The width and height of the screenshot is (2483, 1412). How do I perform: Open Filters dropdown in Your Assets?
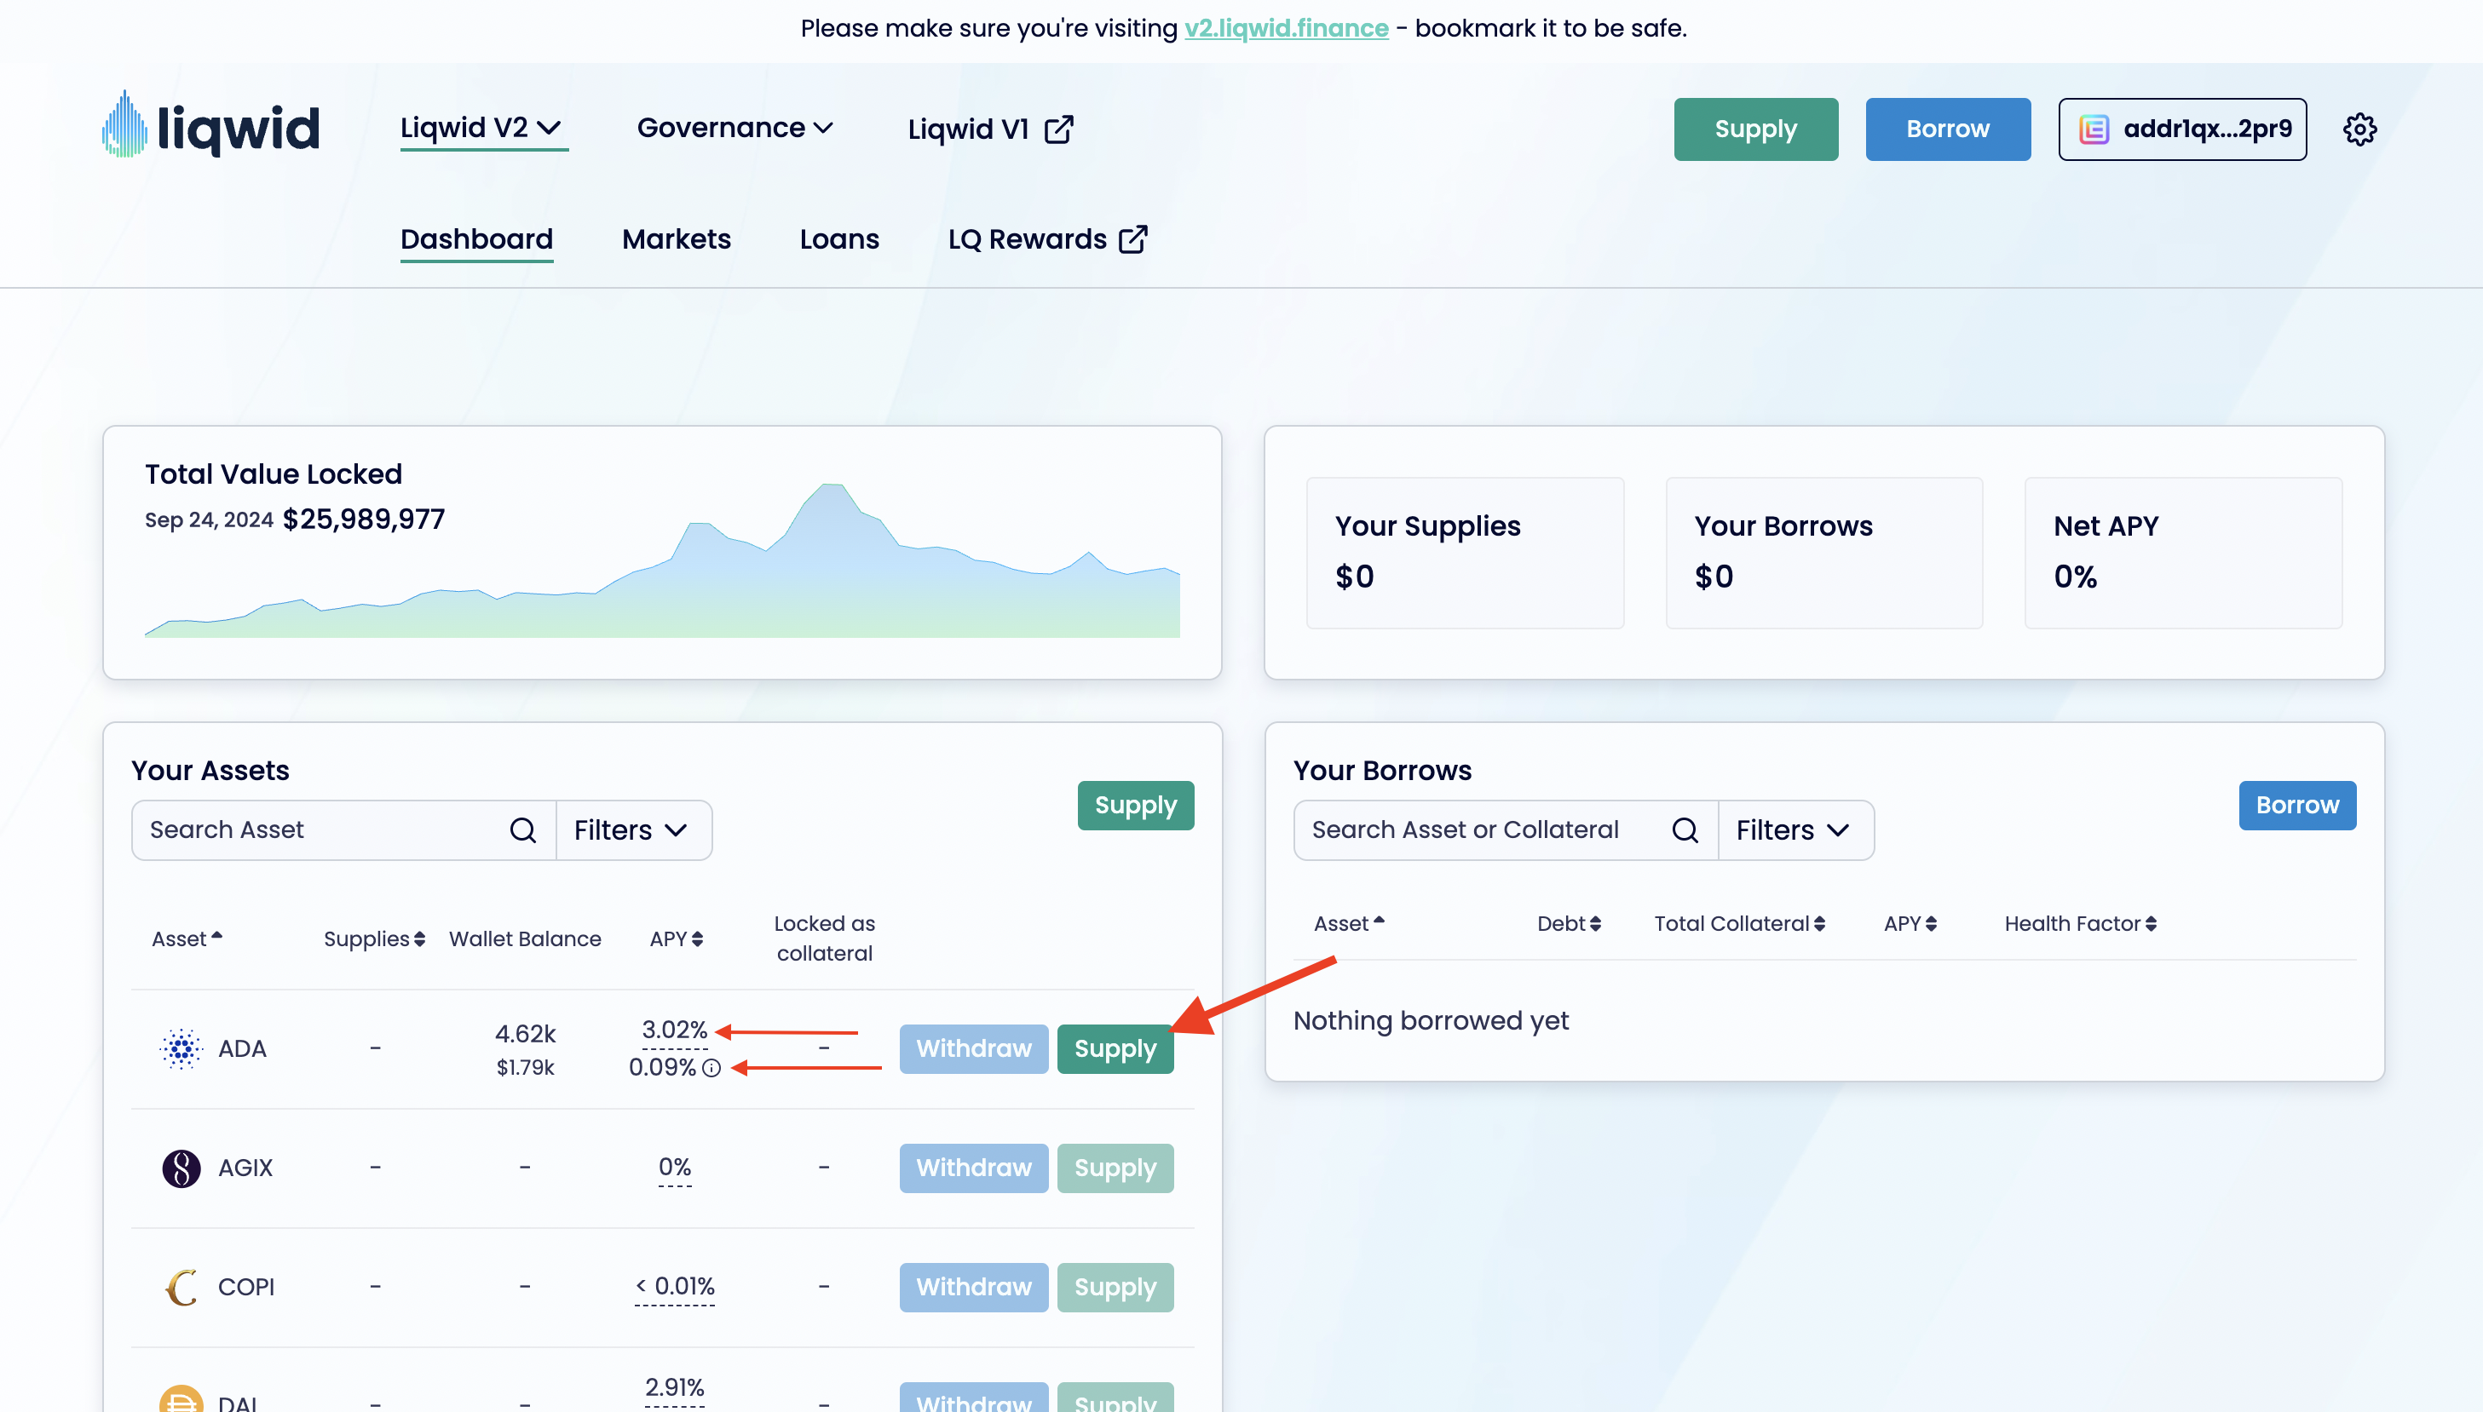(x=634, y=830)
